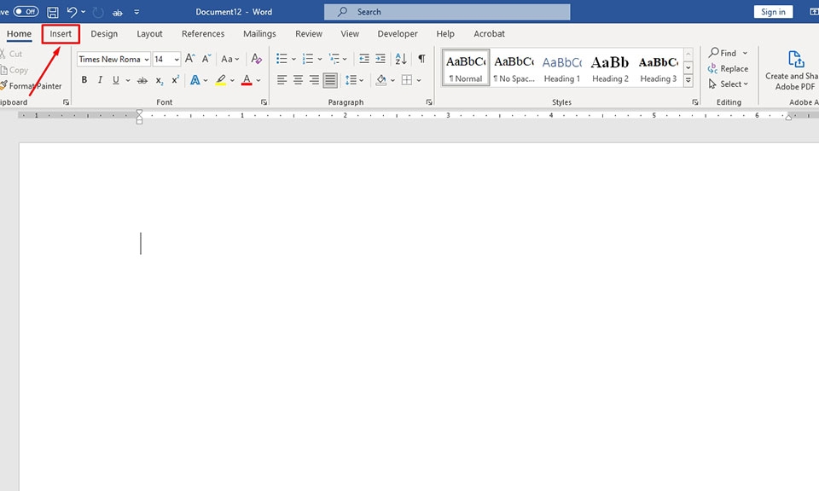
Task: Switch to the Layout tab
Action: point(149,34)
